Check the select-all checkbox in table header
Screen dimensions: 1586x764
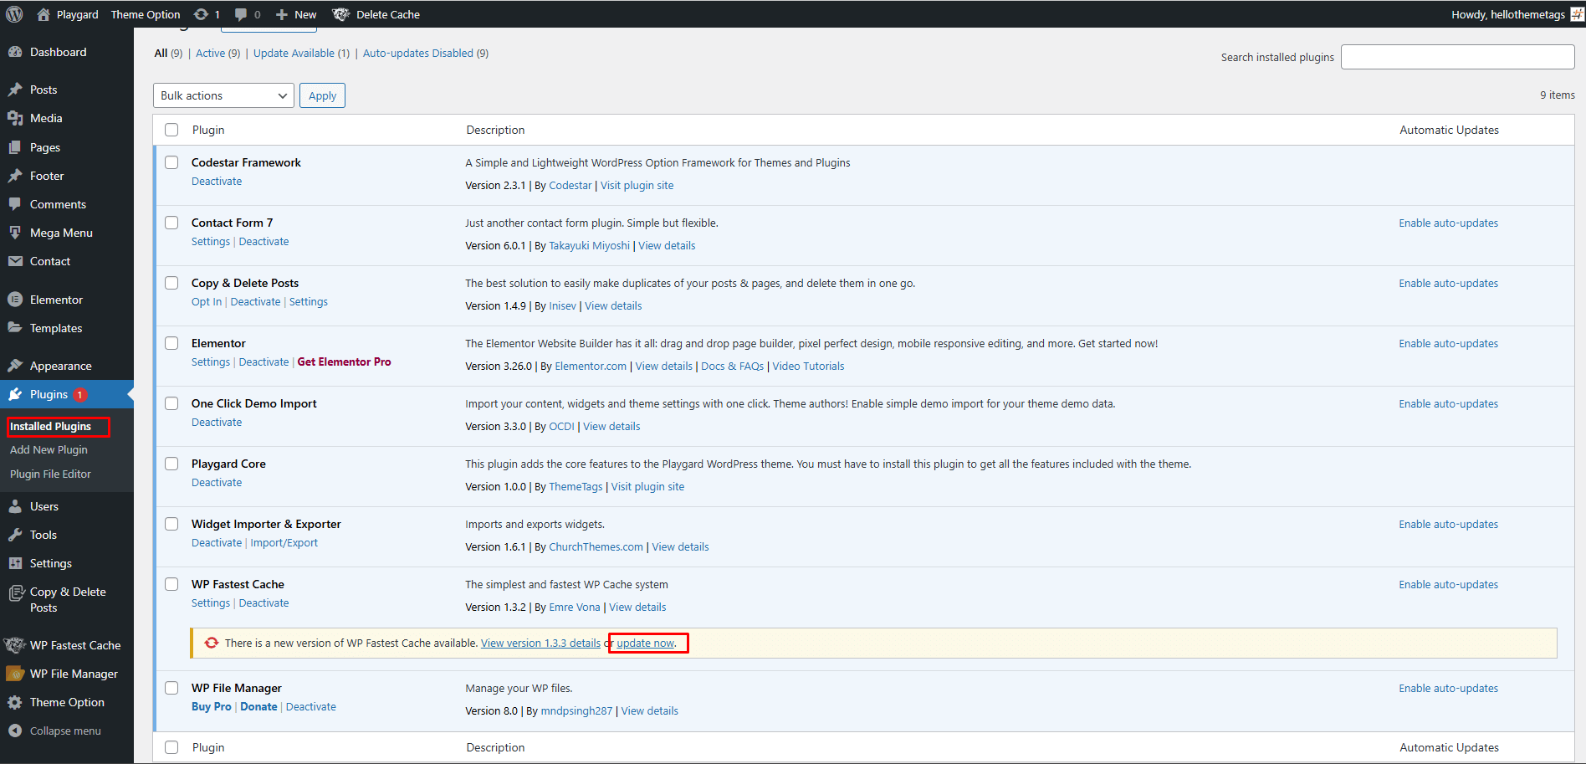[x=171, y=130]
